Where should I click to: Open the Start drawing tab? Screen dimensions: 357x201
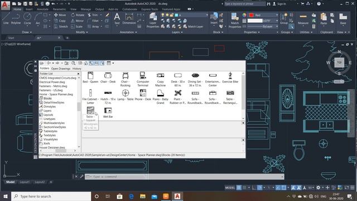click(11, 38)
